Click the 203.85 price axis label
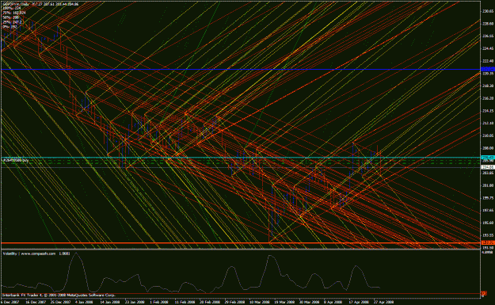 488,173
